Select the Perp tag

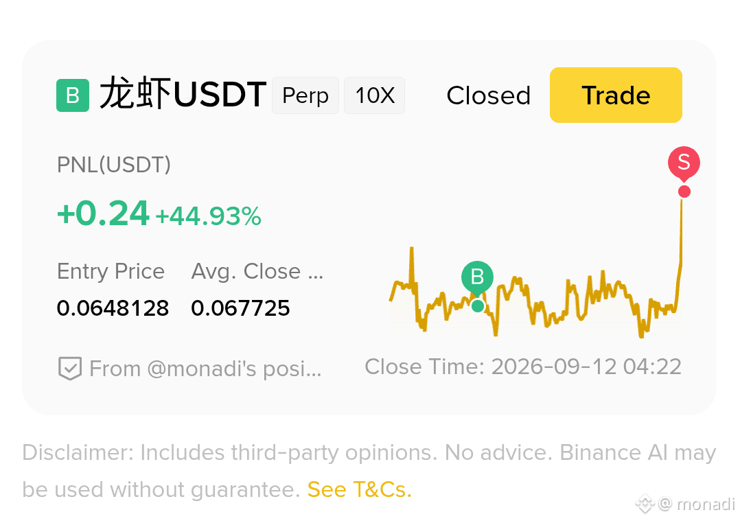(305, 95)
